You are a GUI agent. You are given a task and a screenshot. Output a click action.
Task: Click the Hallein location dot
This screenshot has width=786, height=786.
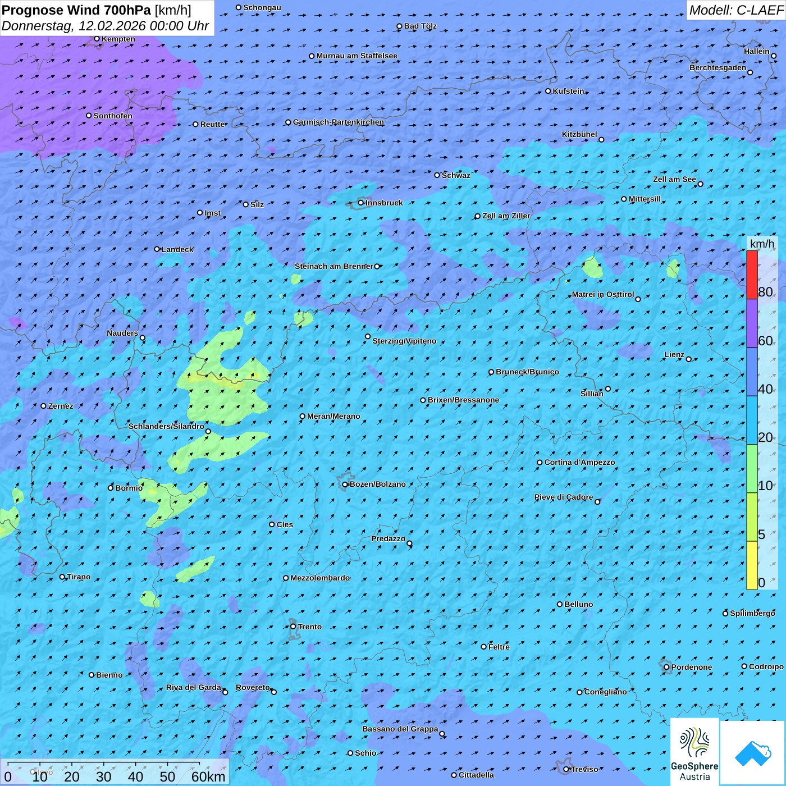(774, 56)
